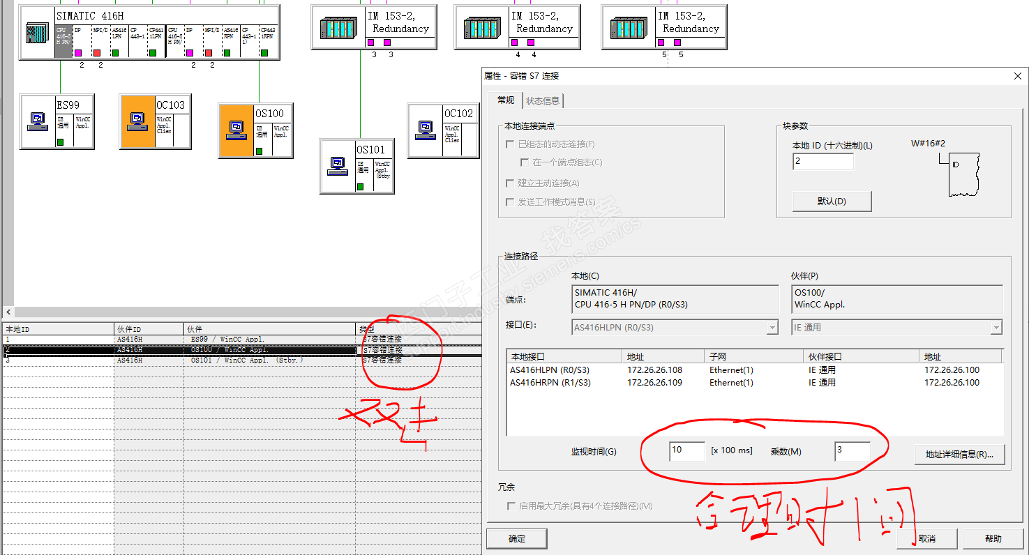Enable 启用最大冗余 checkbox
This screenshot has width=1029, height=555.
[511, 506]
